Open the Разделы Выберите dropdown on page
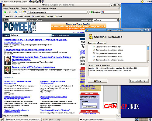The height and width of the screenshot is (121, 152). pyautogui.click(x=31, y=35)
